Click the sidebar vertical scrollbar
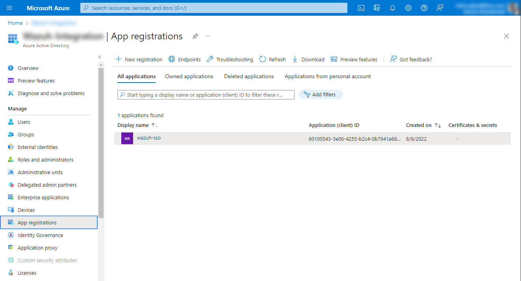This screenshot has width=521, height=281. pyautogui.click(x=101, y=143)
